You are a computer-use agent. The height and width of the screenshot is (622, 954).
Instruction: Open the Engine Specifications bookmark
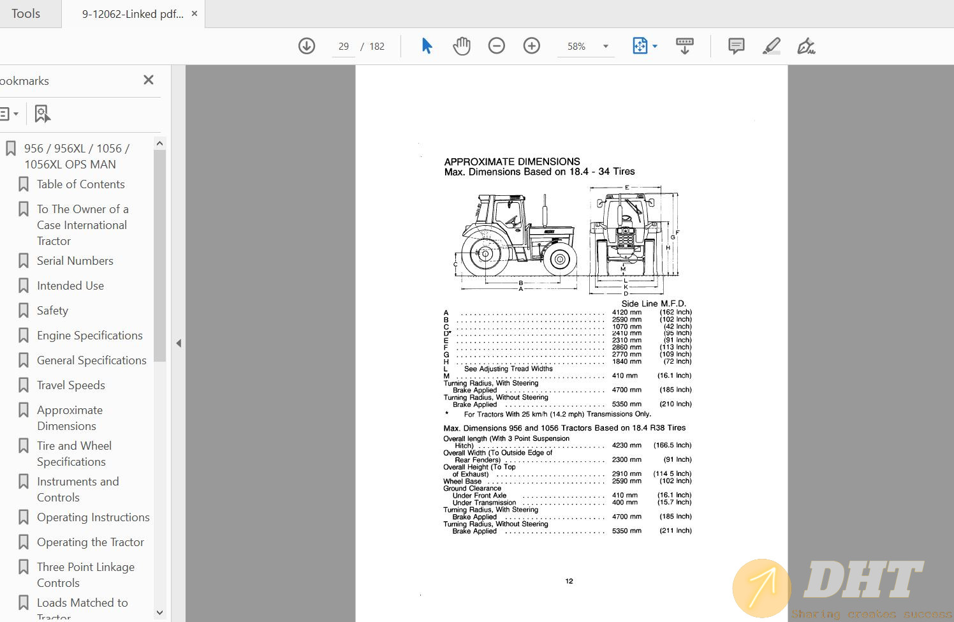(x=89, y=336)
